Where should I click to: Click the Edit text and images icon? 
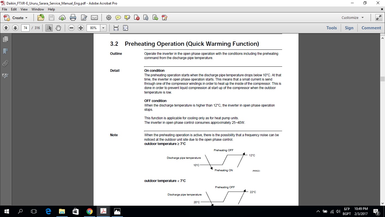84,18
